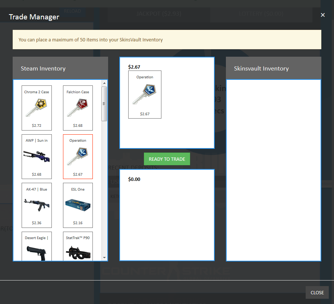Click the maximum 50 items notice
The height and width of the screenshot is (304, 334).
coord(167,40)
